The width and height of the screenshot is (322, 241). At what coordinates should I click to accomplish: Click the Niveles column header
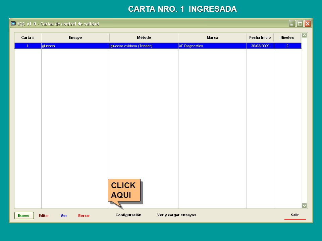(287, 37)
